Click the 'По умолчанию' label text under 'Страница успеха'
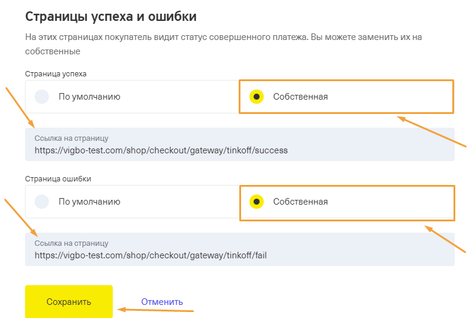 pos(90,97)
